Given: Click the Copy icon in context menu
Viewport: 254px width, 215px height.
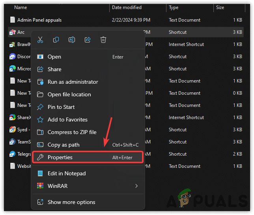Looking at the screenshot, I should (56, 40).
